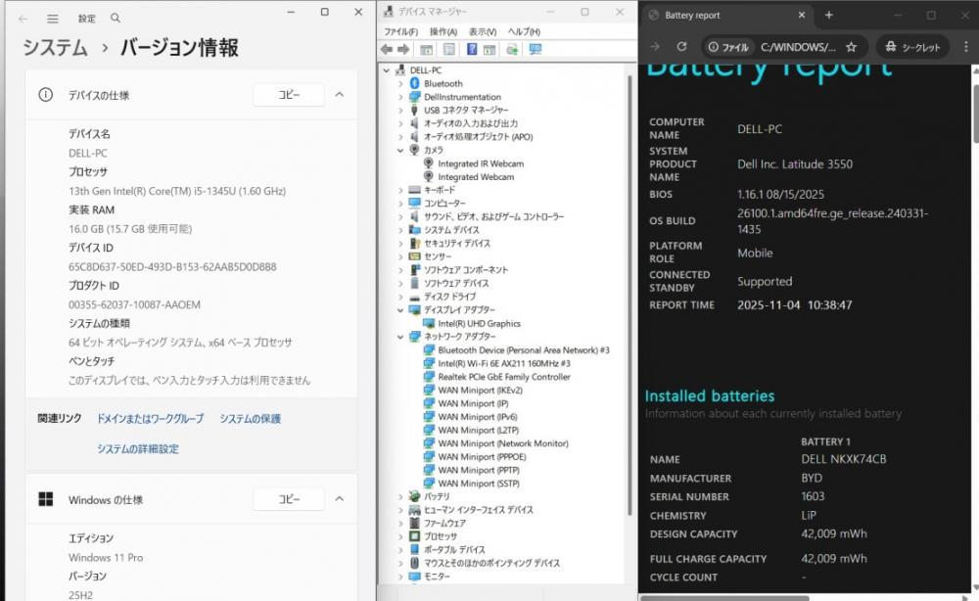Screen dimensions: 979x601
Task: Click the Device Manager vertical scrollbar
Action: [629, 294]
